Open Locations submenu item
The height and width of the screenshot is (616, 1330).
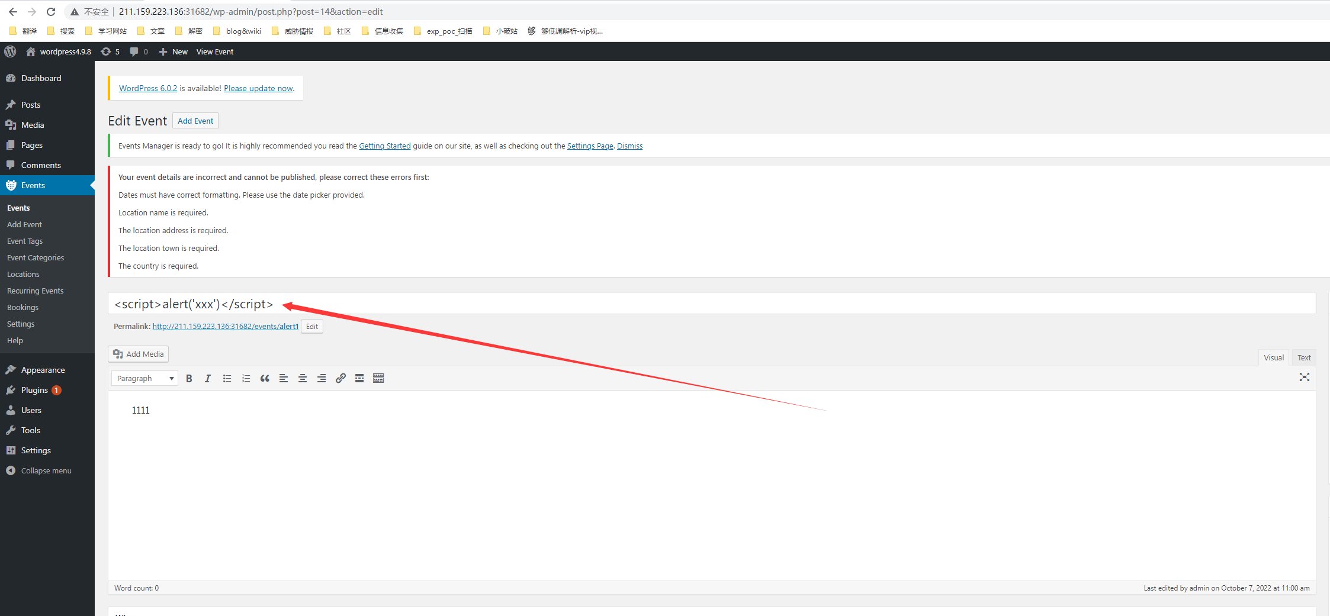tap(23, 274)
